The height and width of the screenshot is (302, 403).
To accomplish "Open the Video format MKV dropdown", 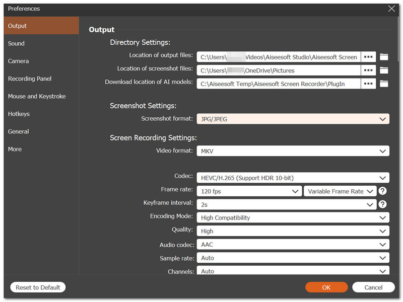I will (293, 151).
